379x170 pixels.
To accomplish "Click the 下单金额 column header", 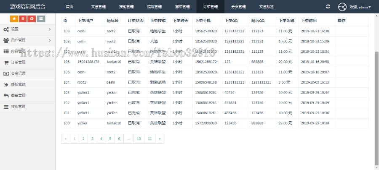I will click(x=286, y=21).
